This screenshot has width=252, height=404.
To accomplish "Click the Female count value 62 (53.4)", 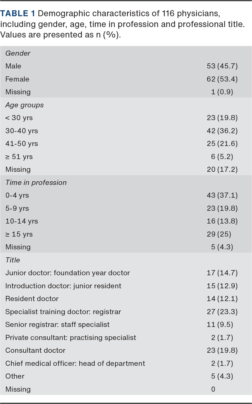I will pos(222,79).
